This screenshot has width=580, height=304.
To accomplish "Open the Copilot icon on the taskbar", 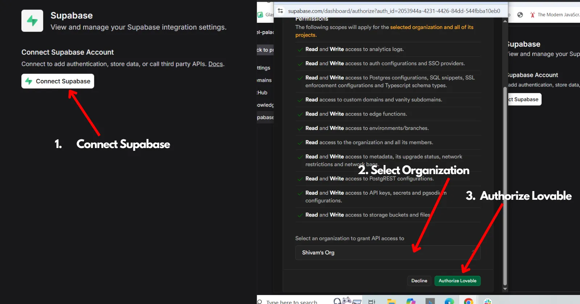I will [411, 301].
